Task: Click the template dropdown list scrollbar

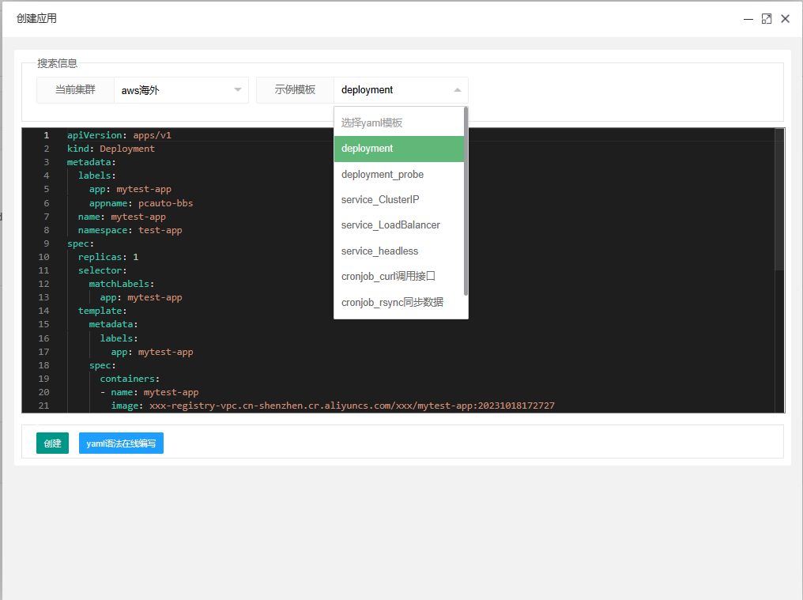Action: click(466, 201)
